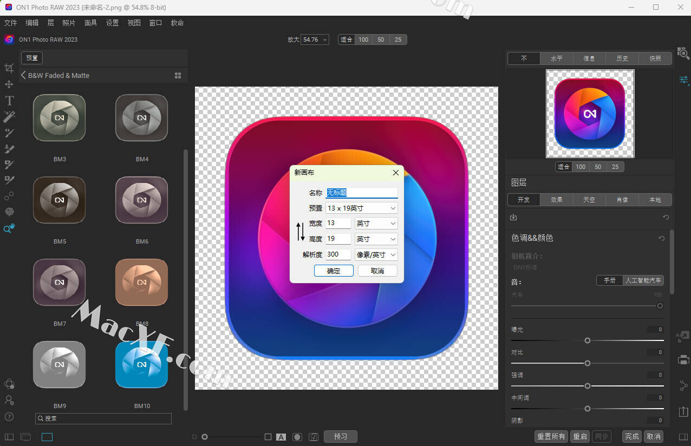This screenshot has height=446, width=691.
Task: Open the help question mark icon
Action: point(9,417)
